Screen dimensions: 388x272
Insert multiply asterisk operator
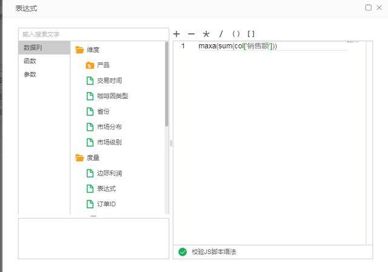click(x=206, y=34)
